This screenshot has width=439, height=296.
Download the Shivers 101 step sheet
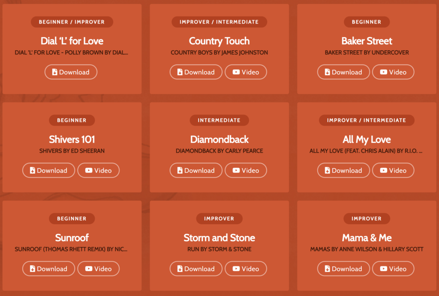49,170
